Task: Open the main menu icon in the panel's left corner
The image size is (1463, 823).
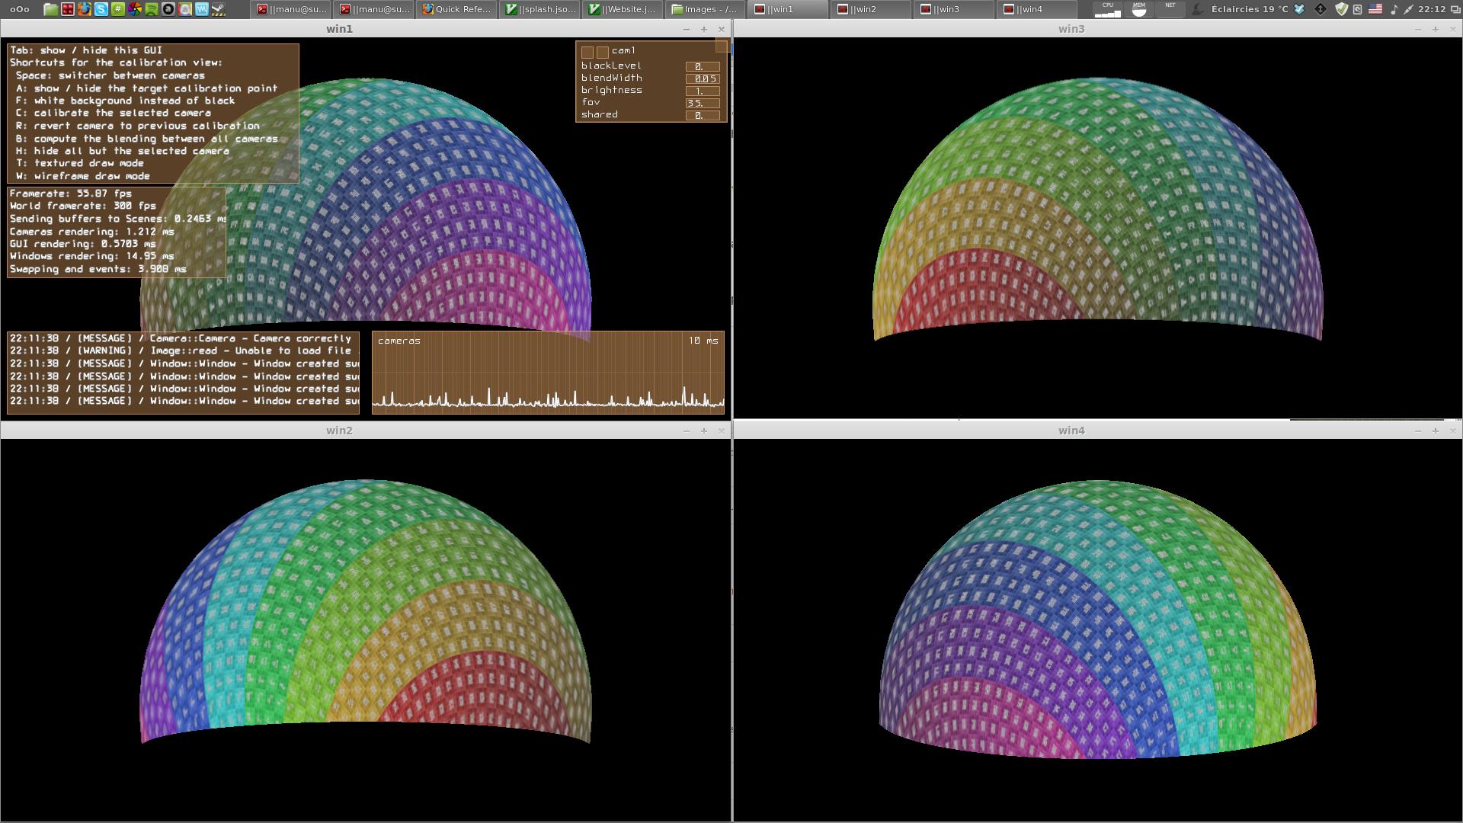Action: [x=19, y=9]
